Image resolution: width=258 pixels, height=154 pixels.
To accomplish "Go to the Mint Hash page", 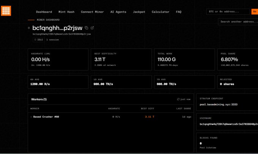I will 66,12.
